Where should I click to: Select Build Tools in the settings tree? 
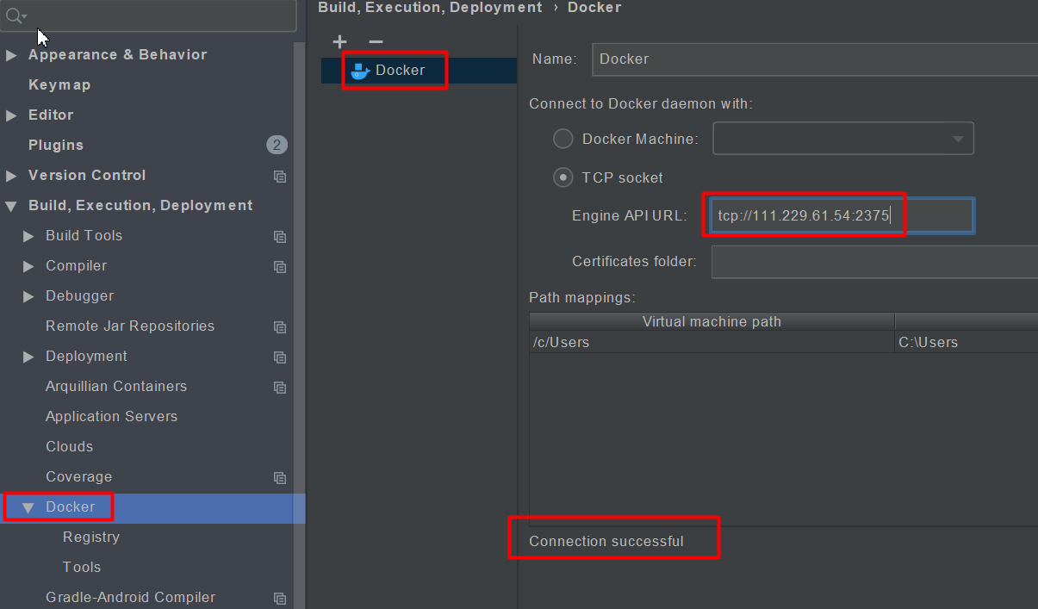pos(84,235)
